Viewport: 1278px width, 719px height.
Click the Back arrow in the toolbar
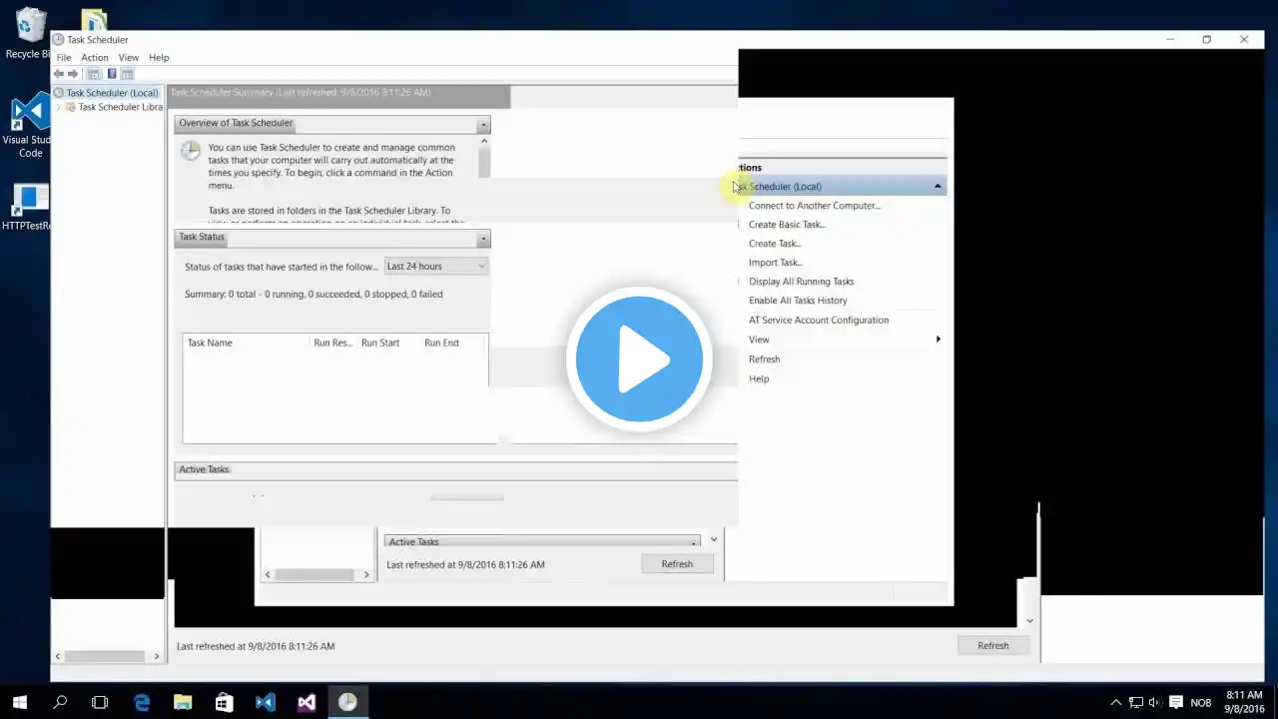pyautogui.click(x=59, y=74)
